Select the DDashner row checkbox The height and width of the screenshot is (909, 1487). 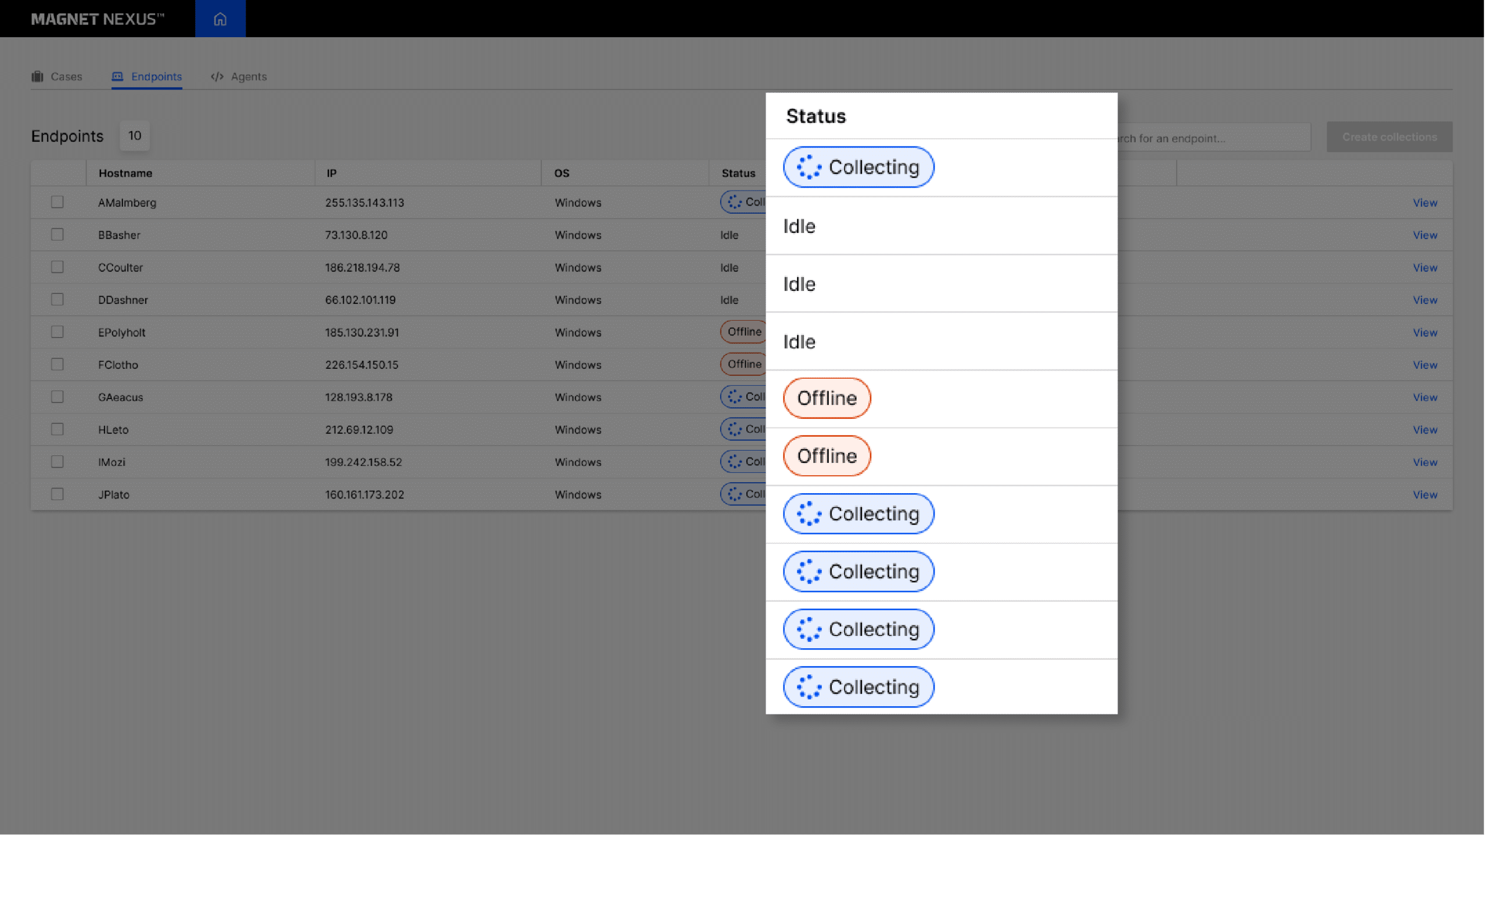pyautogui.click(x=58, y=299)
